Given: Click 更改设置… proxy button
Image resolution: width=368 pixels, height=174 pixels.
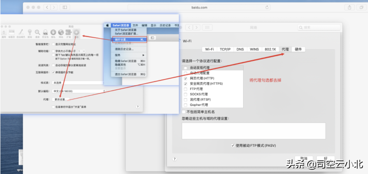Looking at the screenshot, I should tap(61, 99).
